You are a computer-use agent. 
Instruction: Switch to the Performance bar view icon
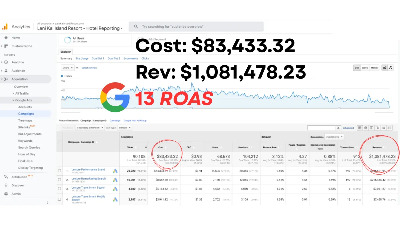pyautogui.click(x=372, y=128)
